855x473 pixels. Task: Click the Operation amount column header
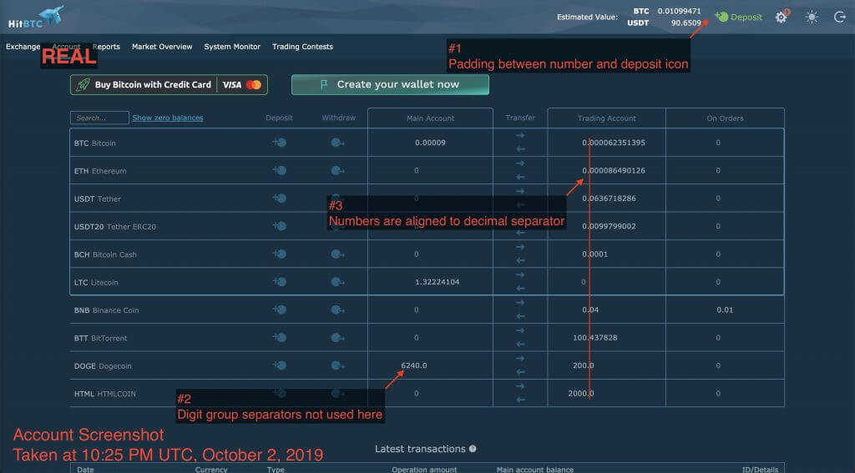coord(424,469)
